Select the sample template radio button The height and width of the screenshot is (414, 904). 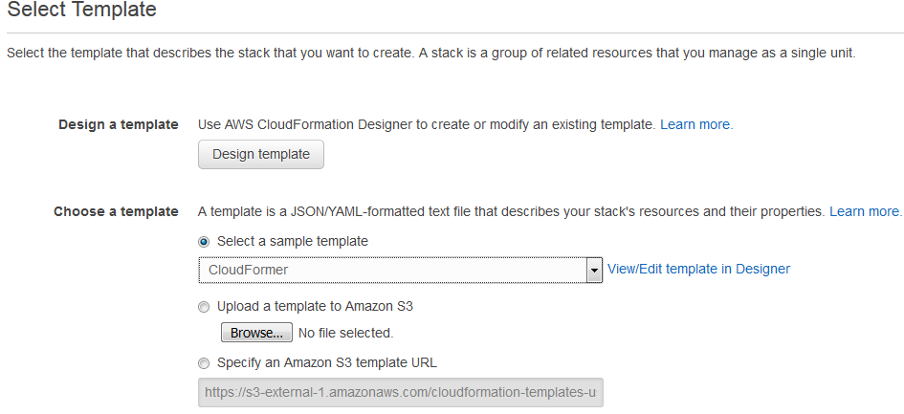(x=204, y=242)
